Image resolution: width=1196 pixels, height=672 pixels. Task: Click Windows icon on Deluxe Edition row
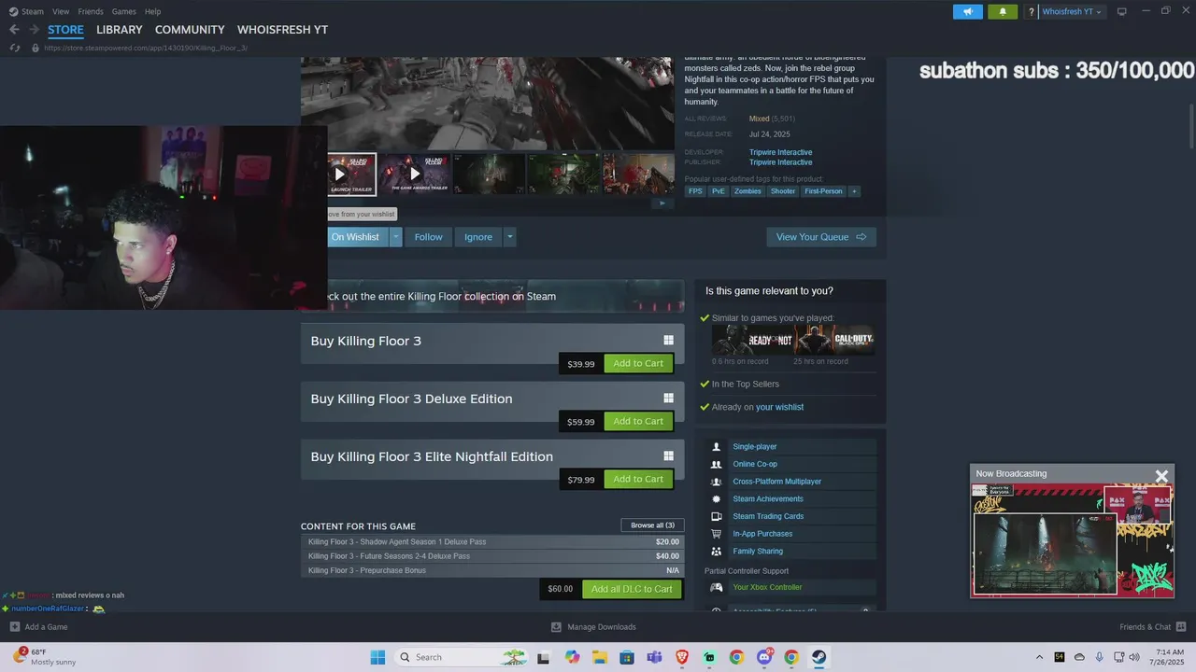pos(668,399)
